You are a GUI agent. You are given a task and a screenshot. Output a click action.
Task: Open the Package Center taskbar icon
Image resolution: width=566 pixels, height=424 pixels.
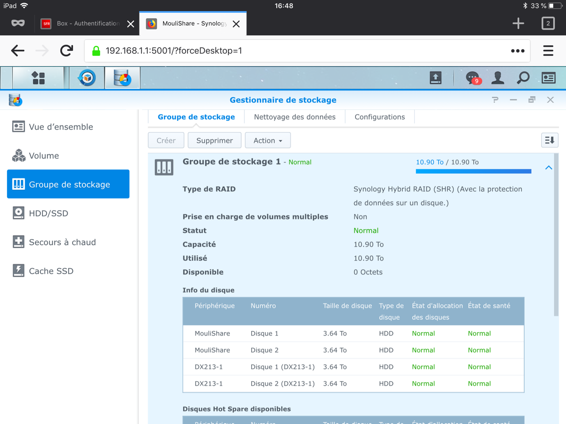click(87, 78)
